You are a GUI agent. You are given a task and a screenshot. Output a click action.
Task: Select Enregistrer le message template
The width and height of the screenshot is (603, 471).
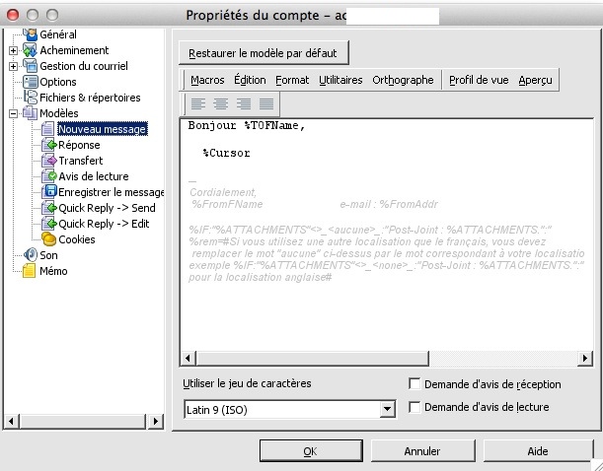[111, 192]
